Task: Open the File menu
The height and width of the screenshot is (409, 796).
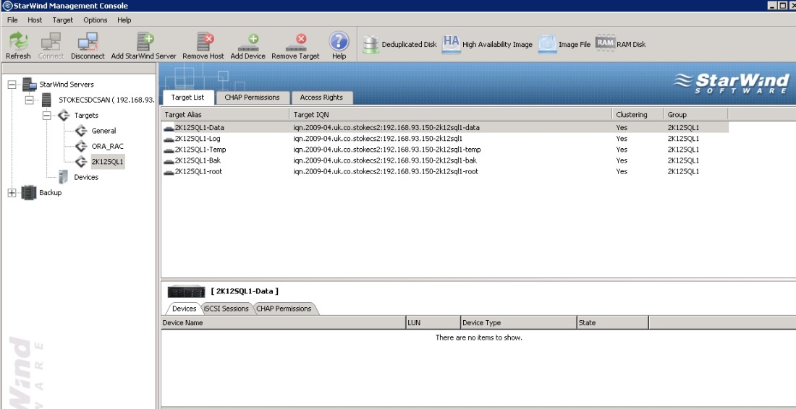Action: [12, 20]
